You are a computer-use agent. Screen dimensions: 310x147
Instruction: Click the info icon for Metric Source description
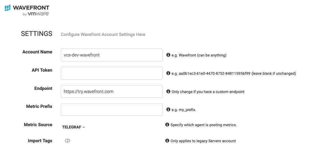pos(167,125)
